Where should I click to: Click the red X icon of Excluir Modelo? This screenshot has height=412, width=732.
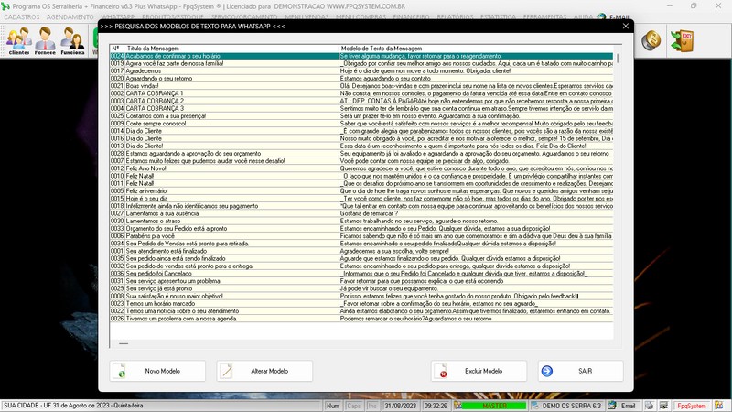coord(441,371)
